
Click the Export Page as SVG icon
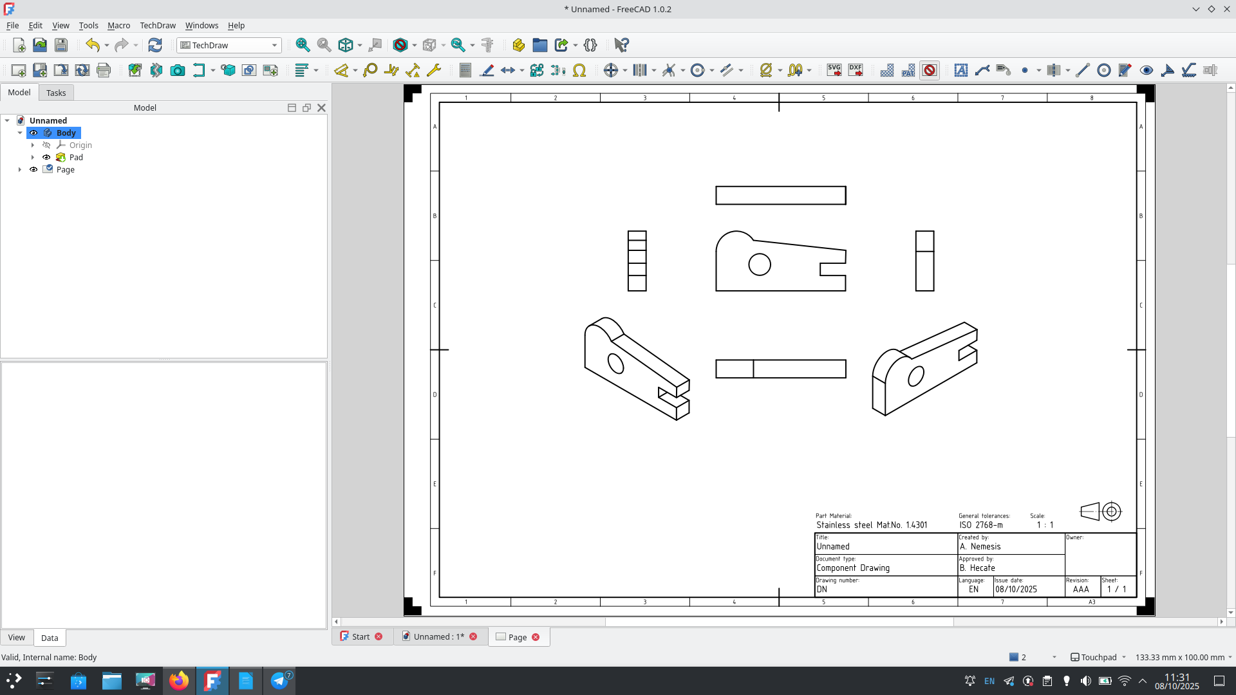click(x=835, y=70)
